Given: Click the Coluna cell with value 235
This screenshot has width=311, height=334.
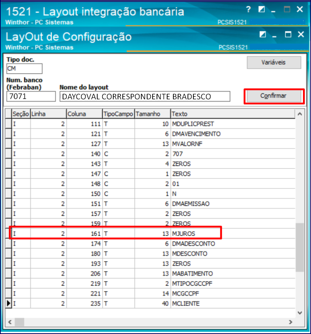Looking at the screenshot, I should pos(84,303).
